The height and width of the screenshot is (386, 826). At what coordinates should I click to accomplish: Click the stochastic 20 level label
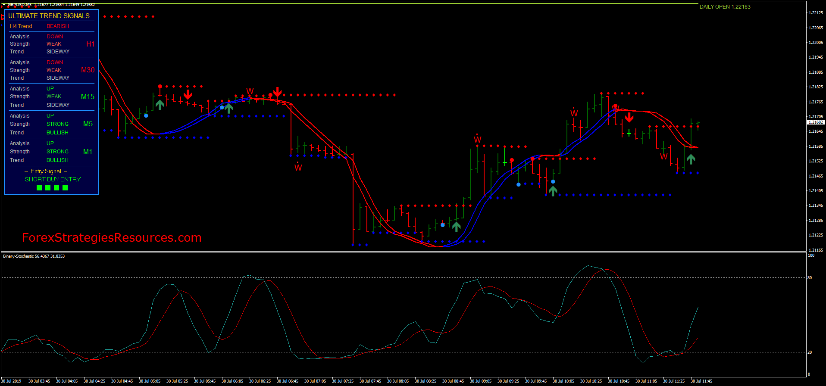[x=810, y=352]
